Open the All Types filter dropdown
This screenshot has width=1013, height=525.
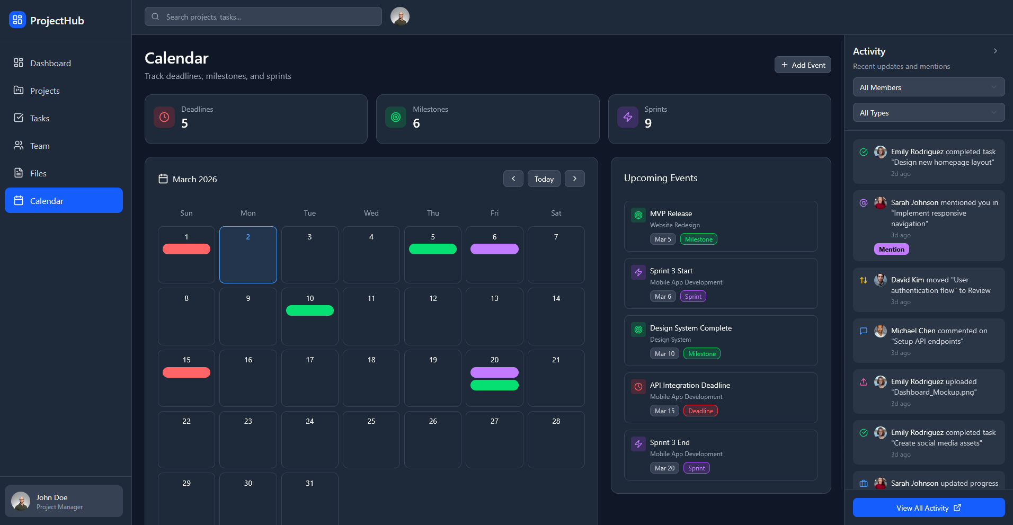click(x=928, y=113)
